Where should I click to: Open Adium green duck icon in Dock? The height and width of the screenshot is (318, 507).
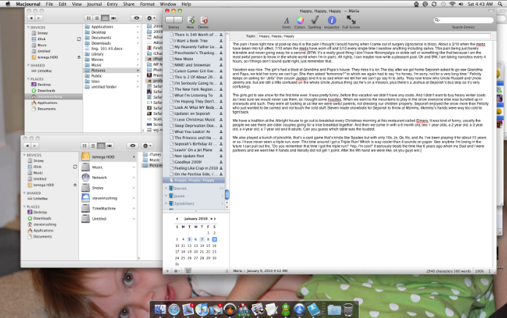[286, 310]
